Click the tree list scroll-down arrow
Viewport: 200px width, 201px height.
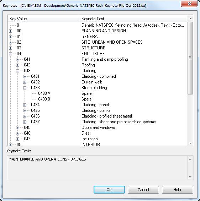(x=190, y=143)
